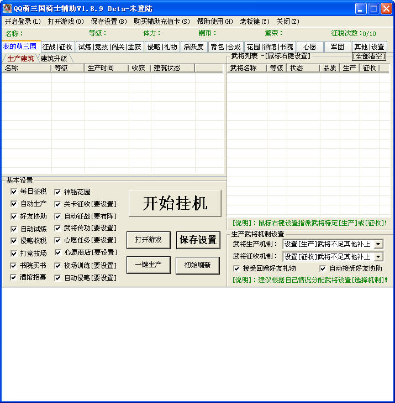Uncheck the 好友协助 checkbox
The width and height of the screenshot is (395, 403).
coord(14,216)
